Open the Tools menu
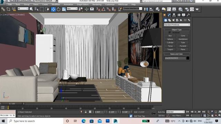Screen dimensions: 221x124 click(x=18, y=4)
